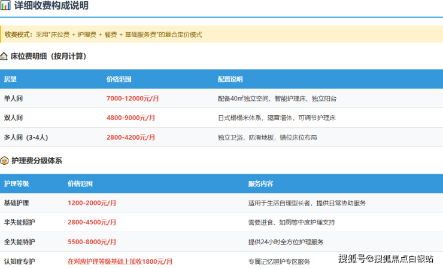This screenshot has height=268, width=443.
Task: Select the 多人间（3-4人）row label
Action: pyautogui.click(x=26, y=137)
